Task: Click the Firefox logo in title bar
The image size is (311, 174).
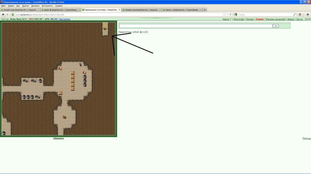Action: pyautogui.click(x=2, y=2)
